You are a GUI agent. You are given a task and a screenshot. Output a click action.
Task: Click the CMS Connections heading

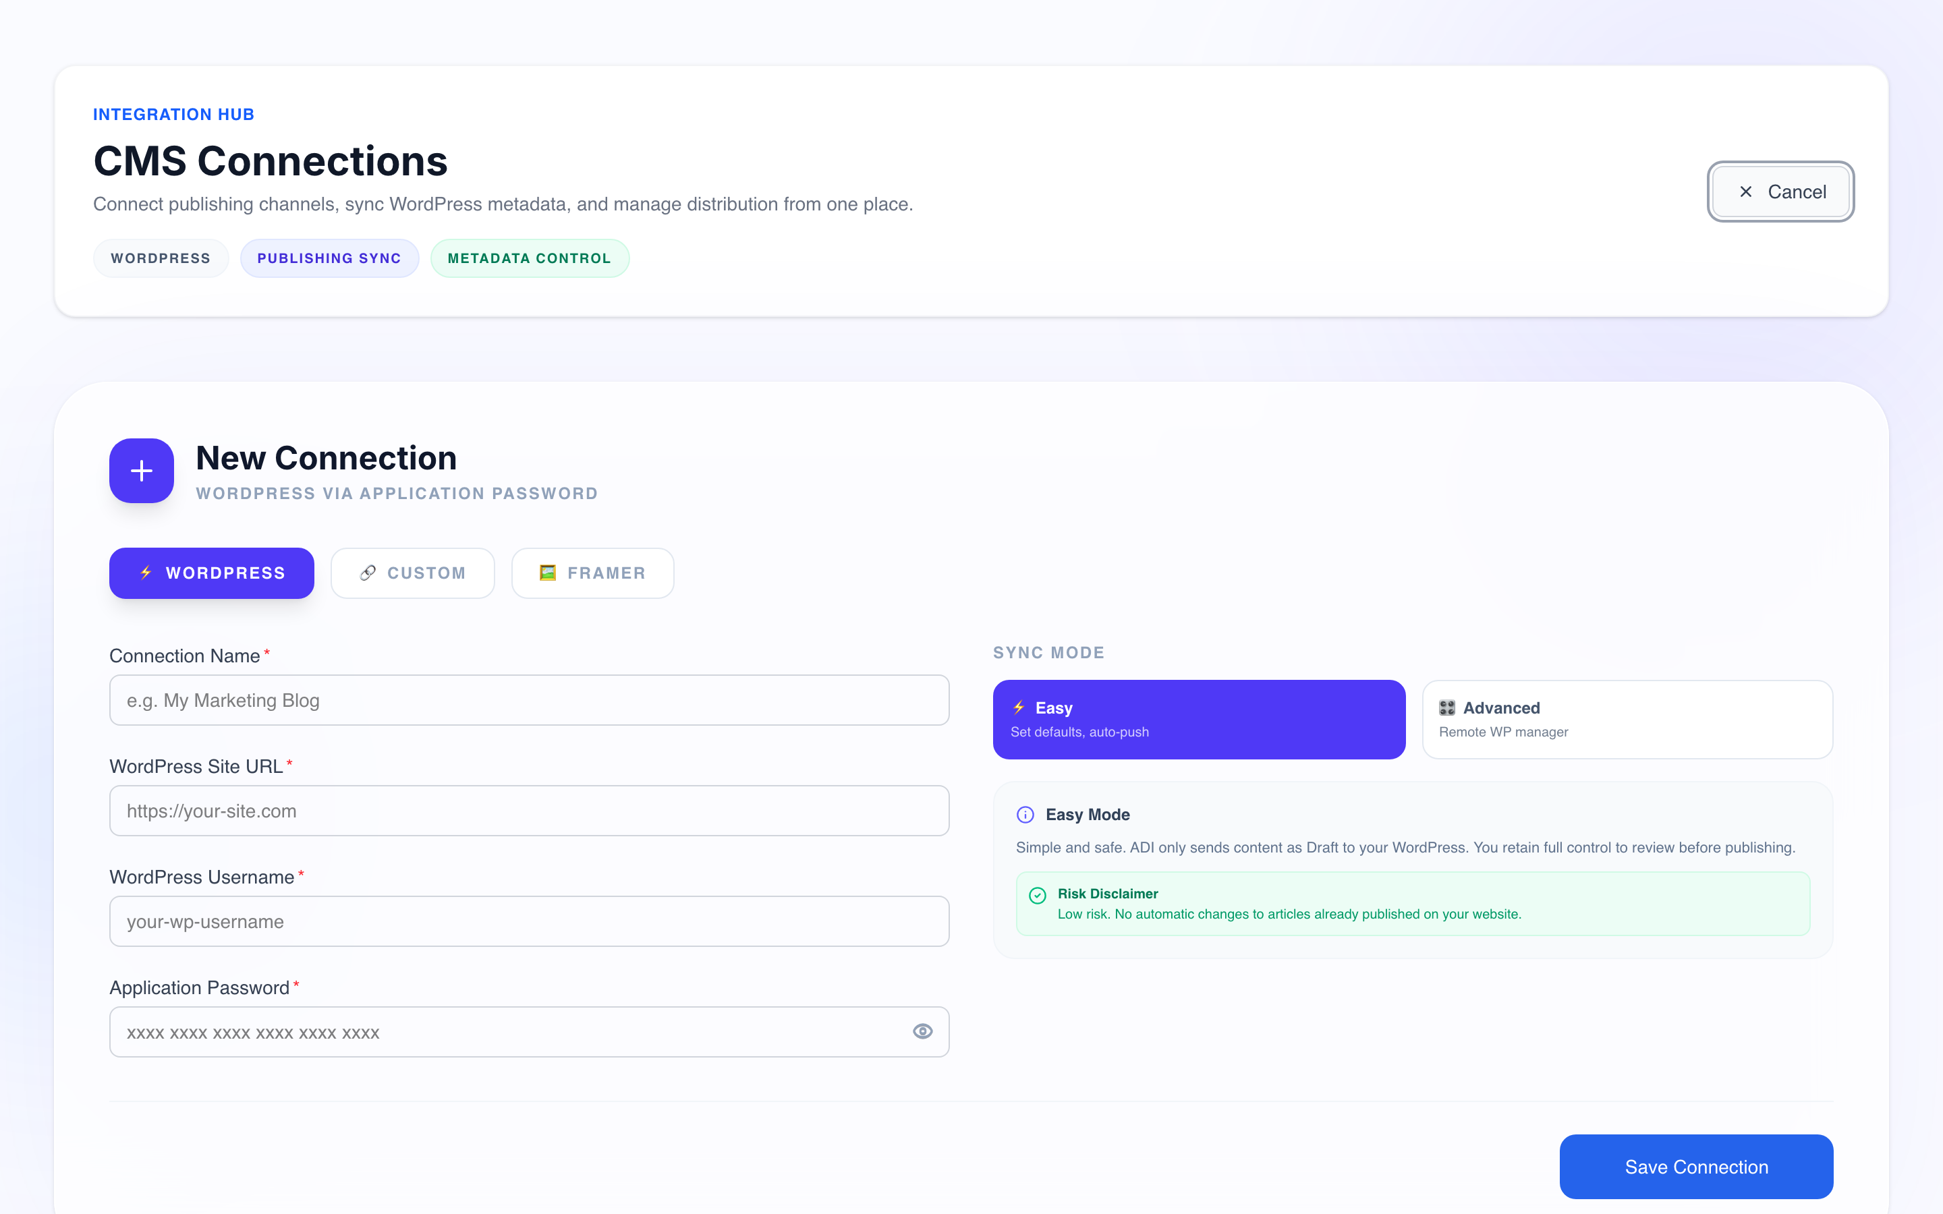pos(271,161)
